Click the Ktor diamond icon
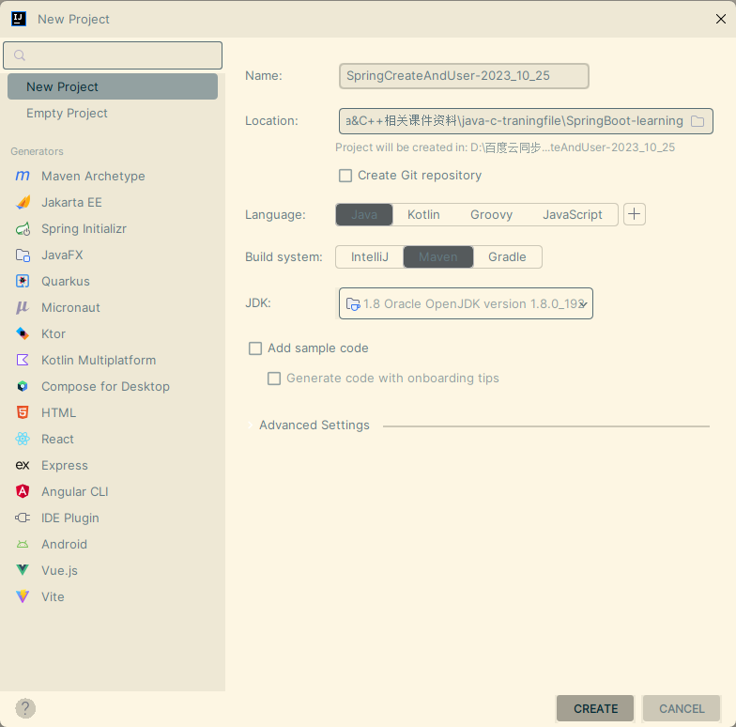This screenshot has width=736, height=727. point(23,334)
